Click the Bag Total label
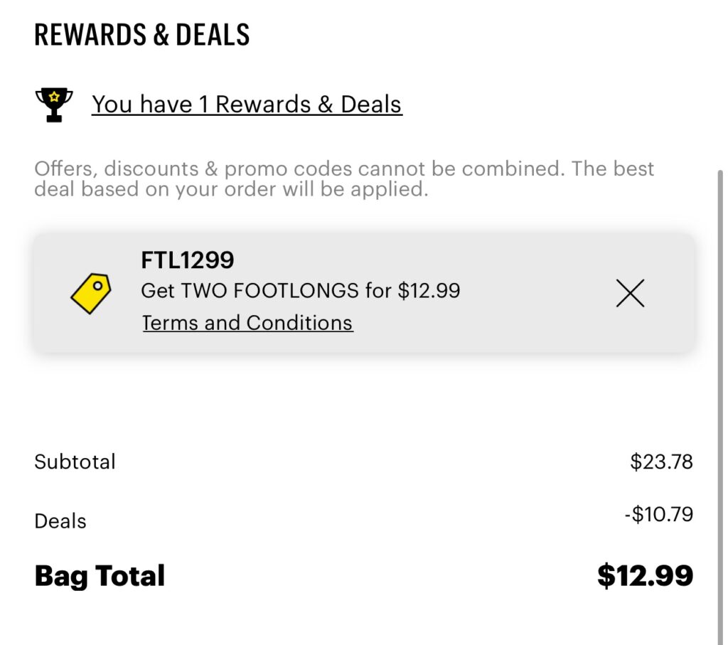This screenshot has height=645, width=728. (100, 575)
